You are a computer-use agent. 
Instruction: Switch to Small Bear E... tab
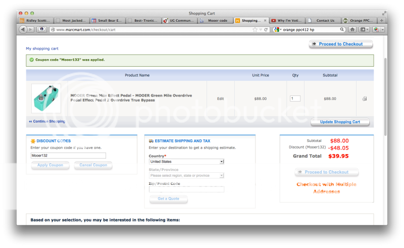pyautogui.click(x=108, y=20)
